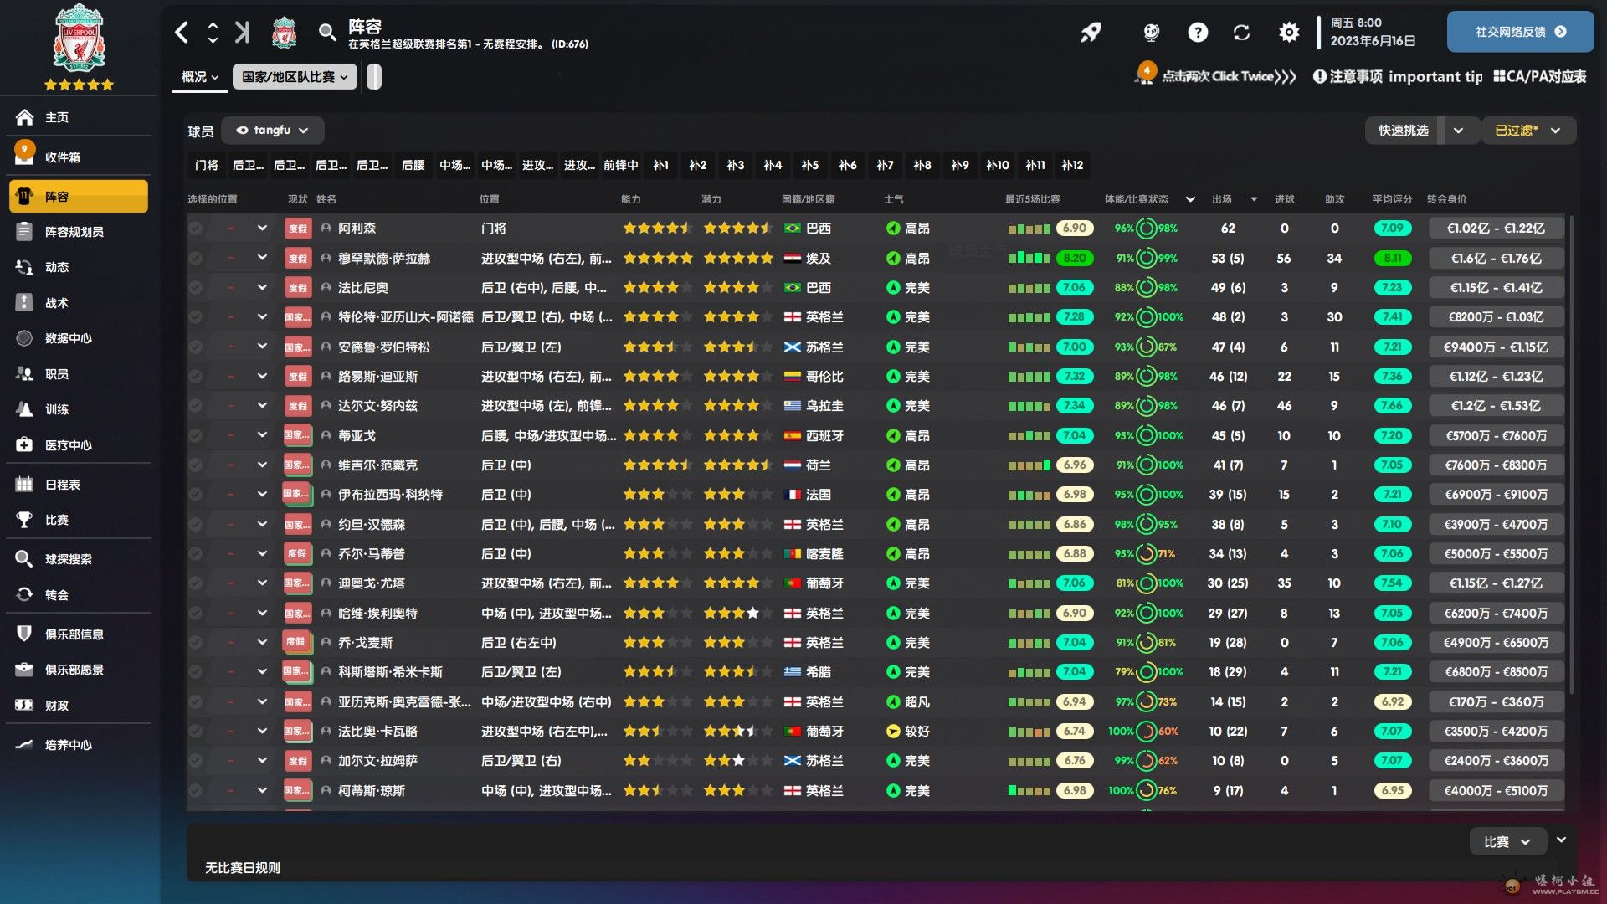Viewport: 1607px width, 904px height.
Task: Open the help question mark icon
Action: click(1198, 33)
